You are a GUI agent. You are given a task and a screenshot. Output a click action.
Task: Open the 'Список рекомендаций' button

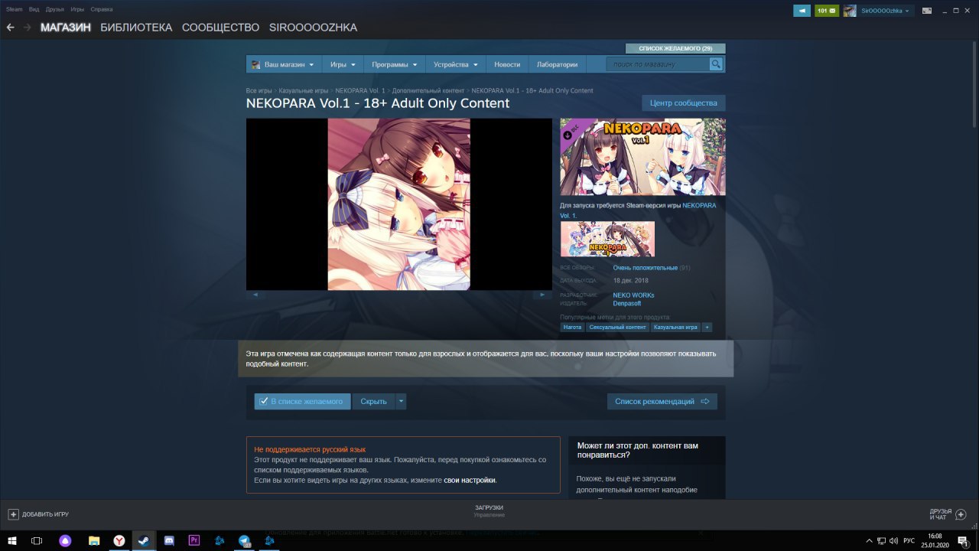point(662,401)
